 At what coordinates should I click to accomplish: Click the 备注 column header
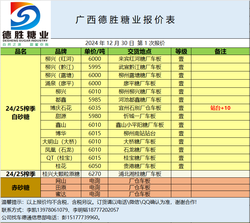(x=220, y=52)
